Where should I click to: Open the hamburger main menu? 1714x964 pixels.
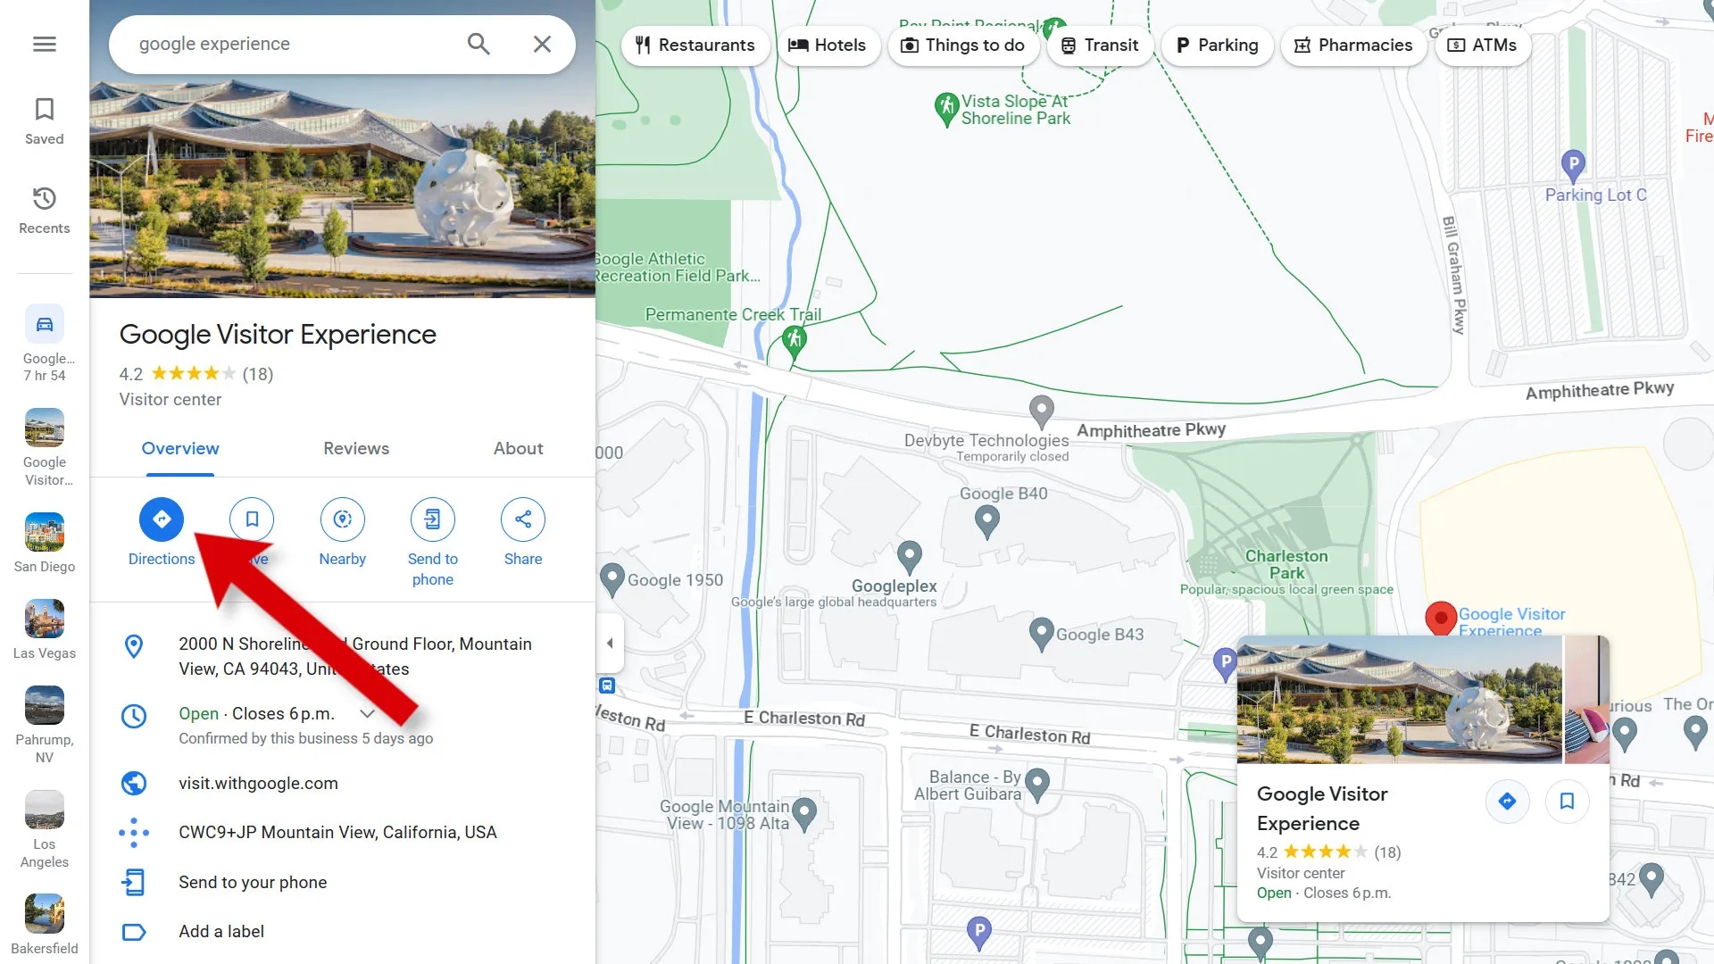click(45, 44)
